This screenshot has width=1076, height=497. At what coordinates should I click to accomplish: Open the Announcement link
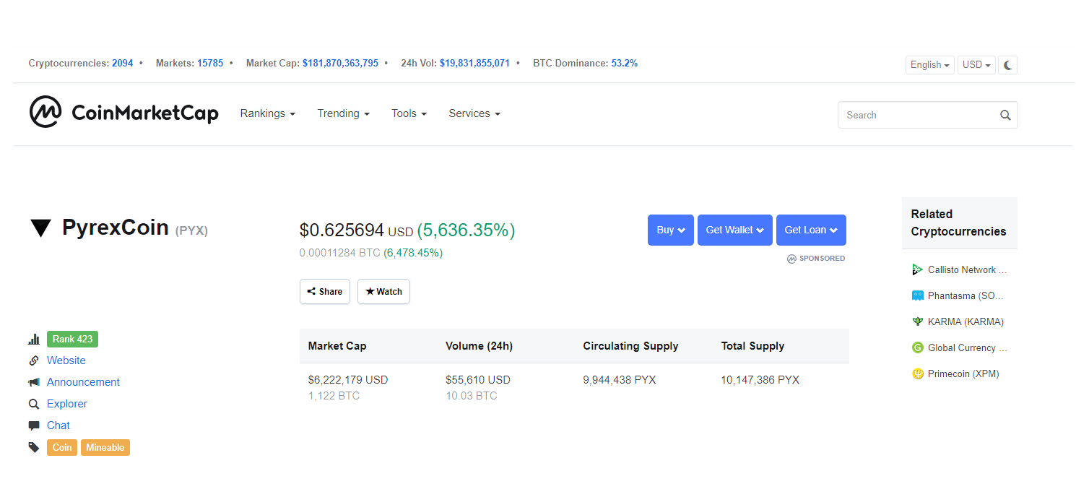83,382
